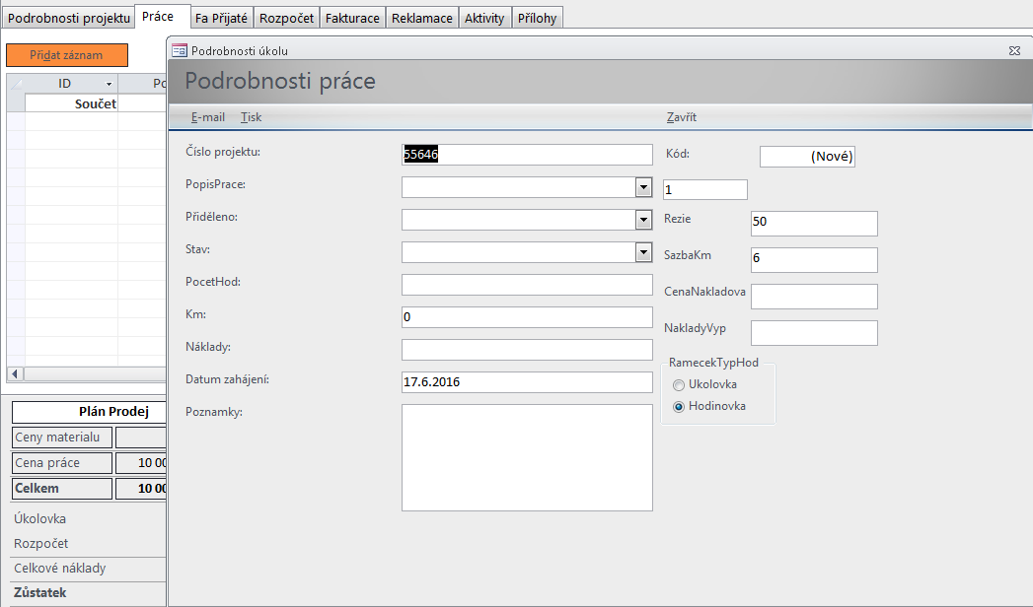Click into the Poznamky notes text area
The width and height of the screenshot is (1033, 607).
[x=527, y=457]
